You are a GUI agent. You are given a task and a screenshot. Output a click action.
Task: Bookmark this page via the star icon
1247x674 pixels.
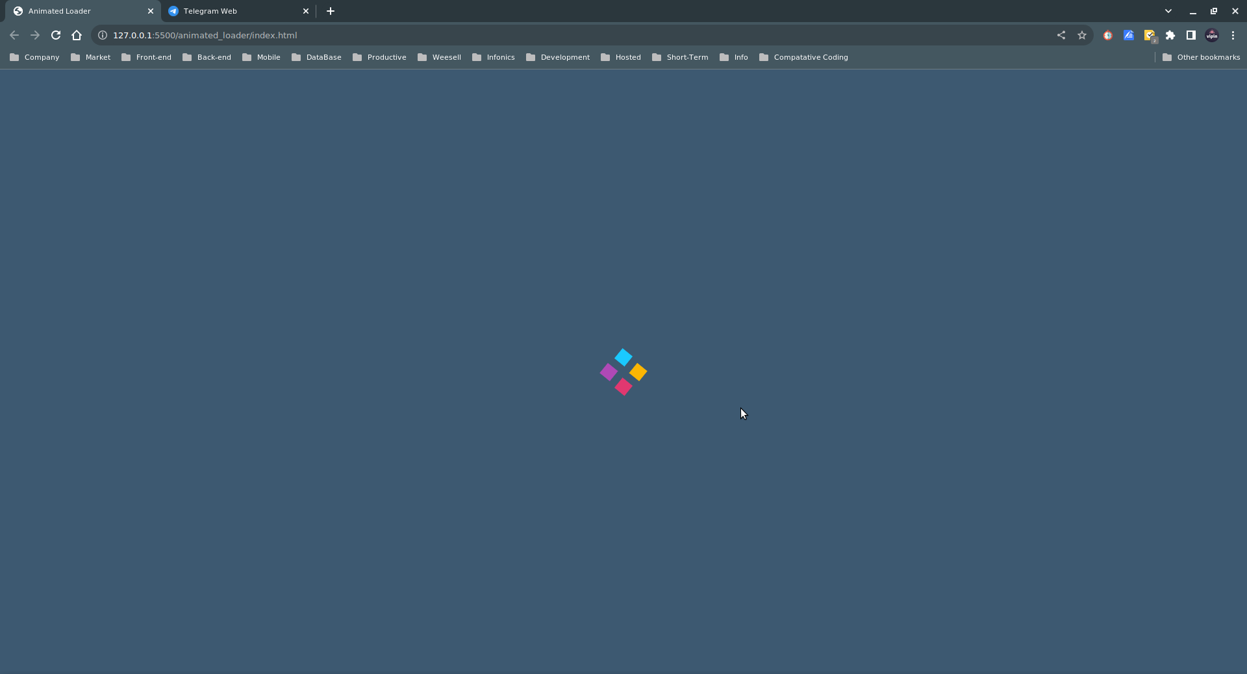[1081, 35]
